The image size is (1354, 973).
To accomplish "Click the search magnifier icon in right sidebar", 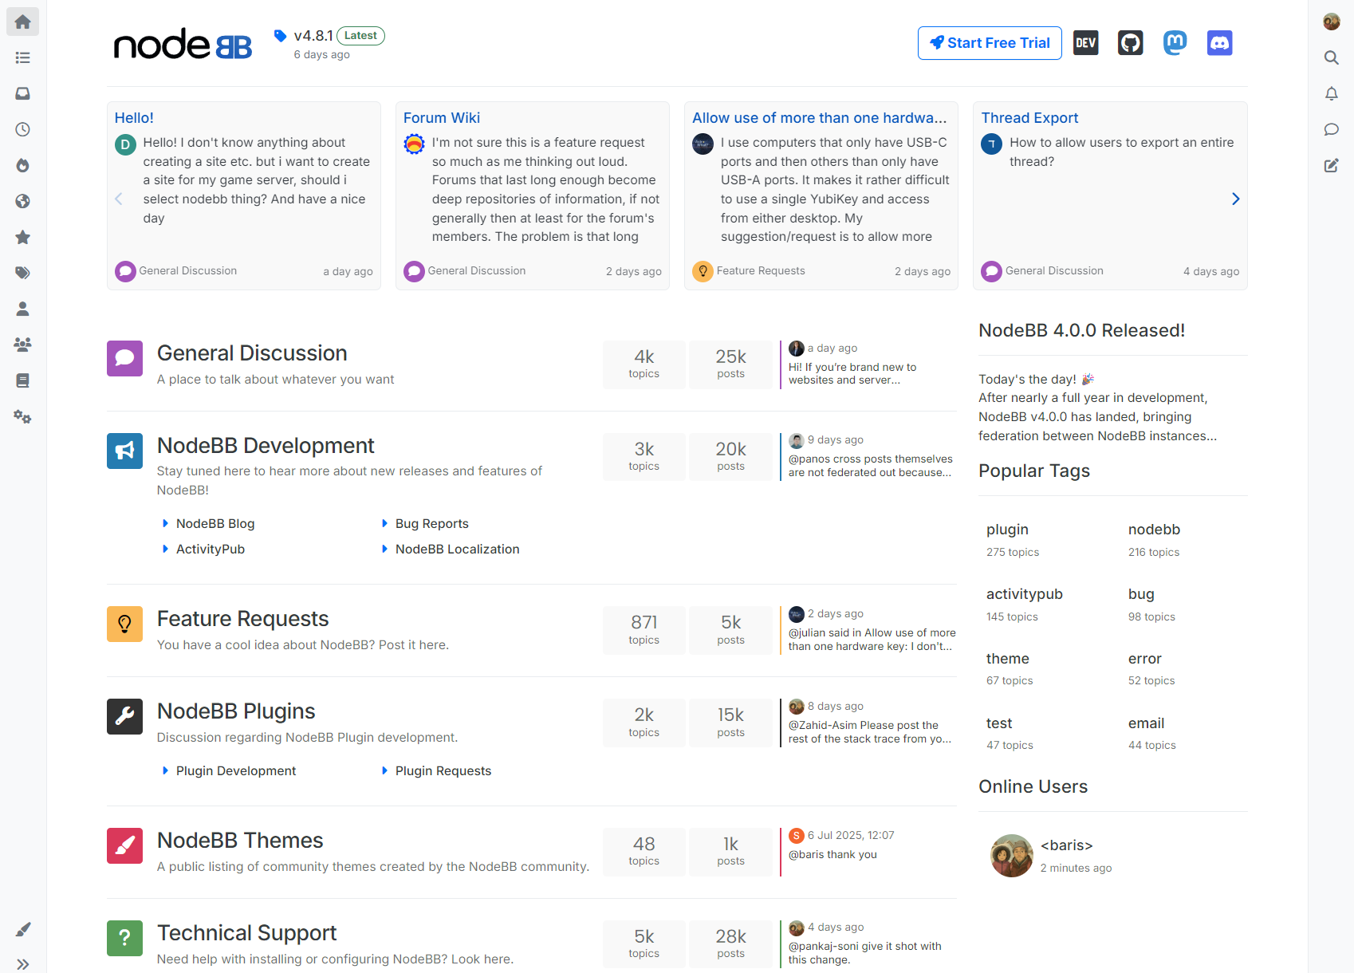I will [1331, 57].
